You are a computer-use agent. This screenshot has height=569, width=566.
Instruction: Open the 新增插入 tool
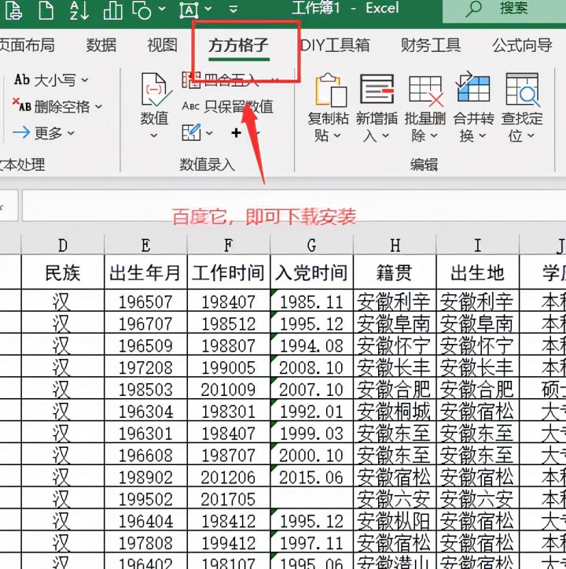(377, 107)
